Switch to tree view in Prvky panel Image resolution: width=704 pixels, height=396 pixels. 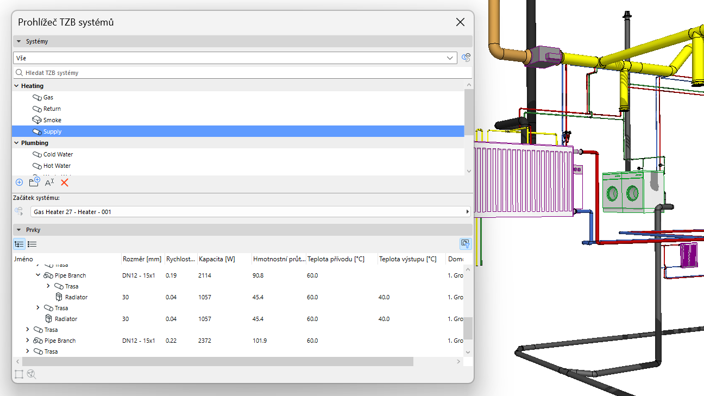tap(18, 243)
